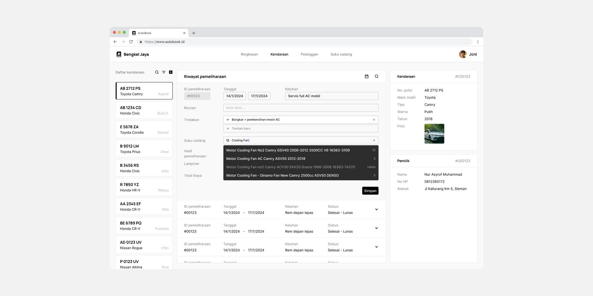593x296 pixels.
Task: Open search in the Daftar kendaraan sidebar
Action: (156, 72)
